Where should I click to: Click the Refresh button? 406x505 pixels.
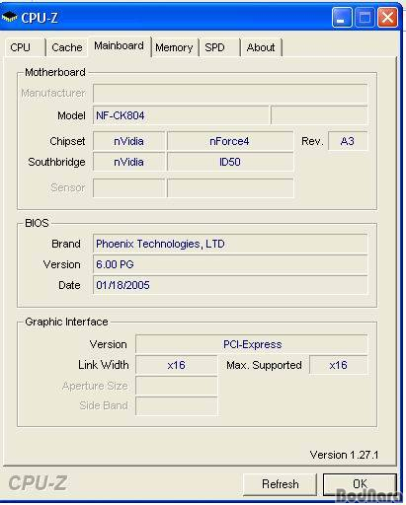281,484
